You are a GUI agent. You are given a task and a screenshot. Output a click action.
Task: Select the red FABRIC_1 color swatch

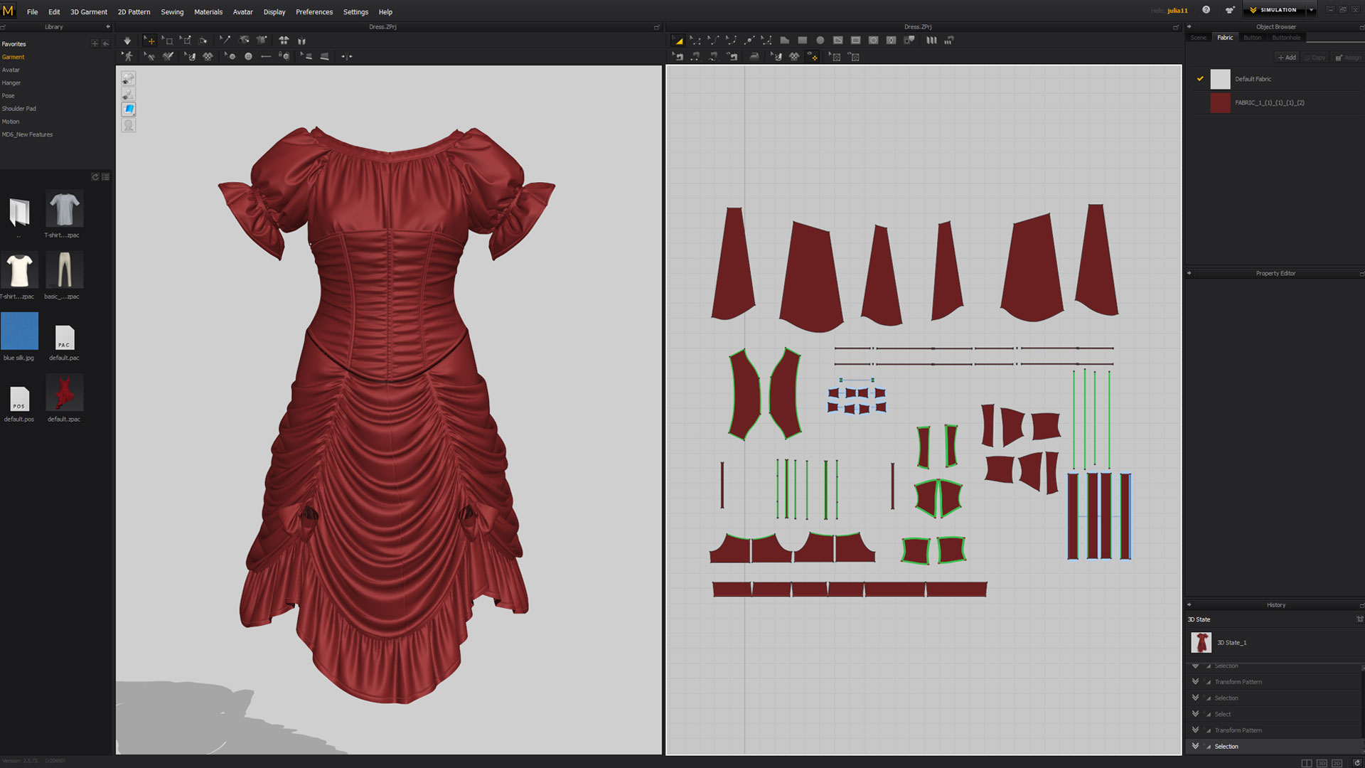click(1220, 103)
